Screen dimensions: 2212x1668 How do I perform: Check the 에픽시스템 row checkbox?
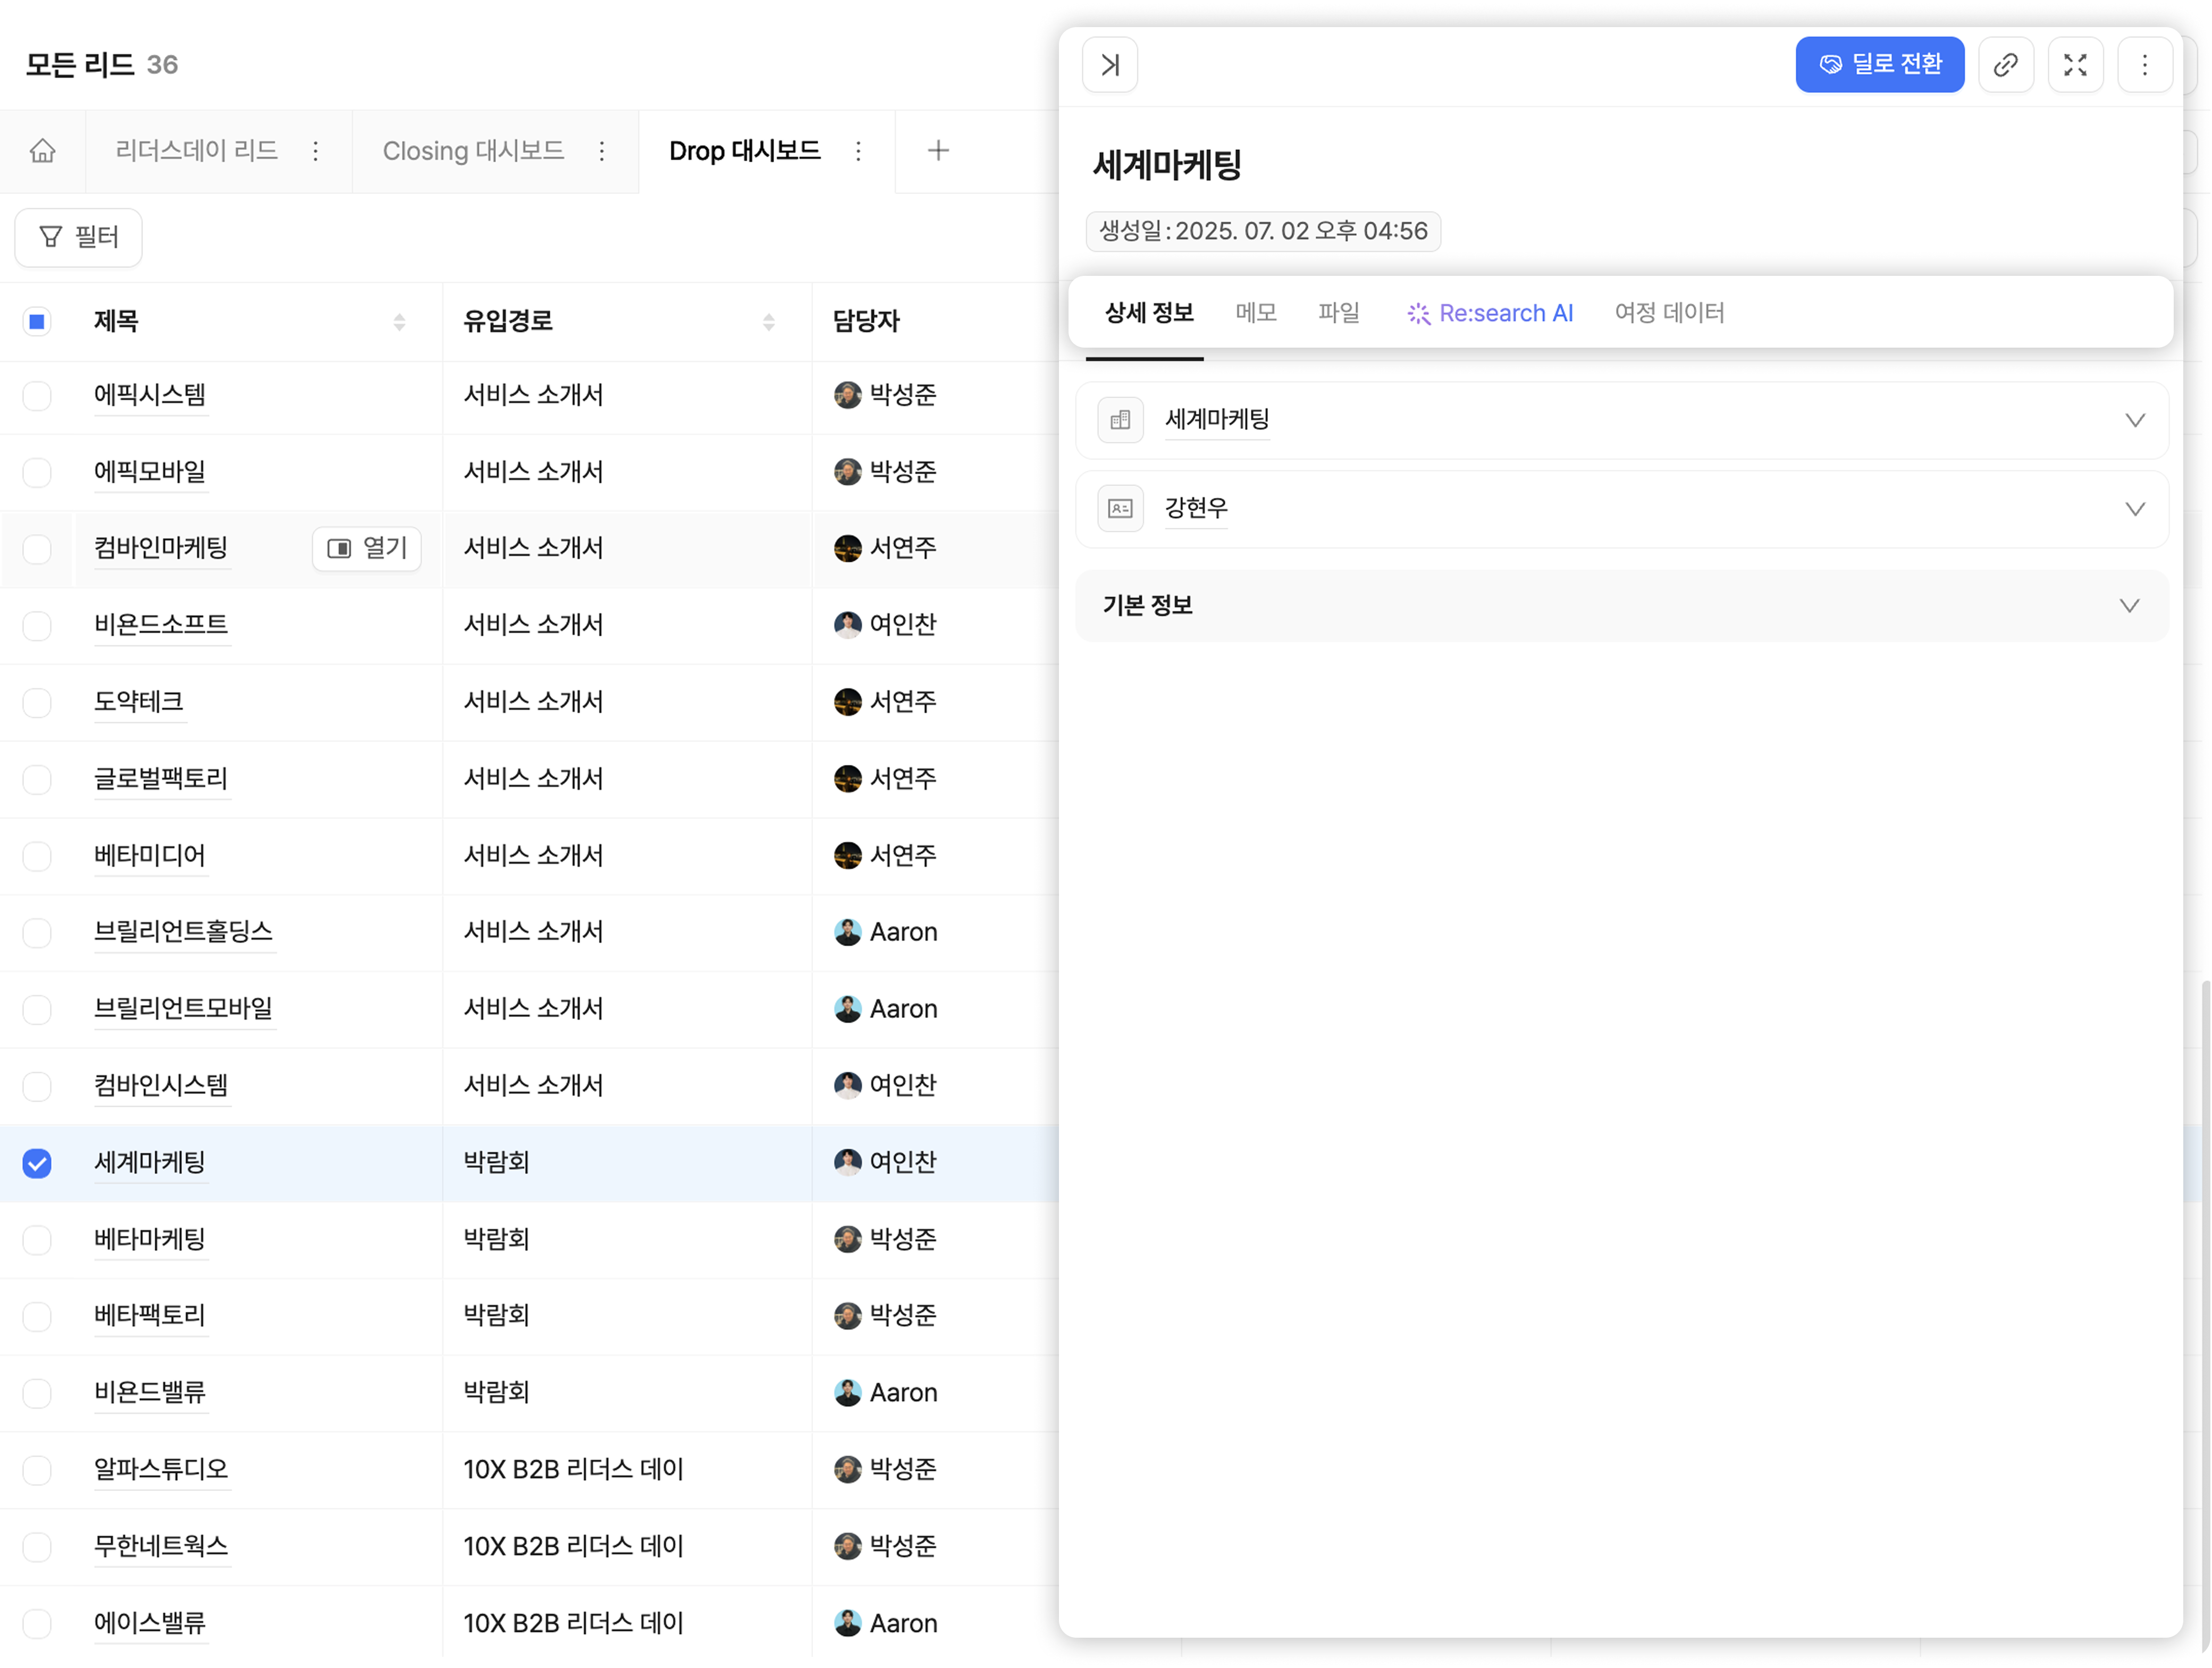(37, 395)
